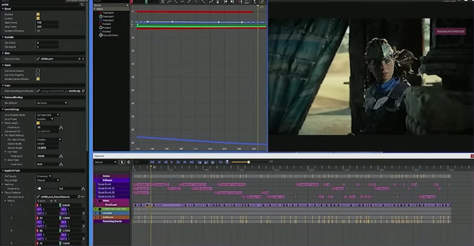Toggle the loop playback icon
This screenshot has height=246, width=474.
tap(220, 162)
